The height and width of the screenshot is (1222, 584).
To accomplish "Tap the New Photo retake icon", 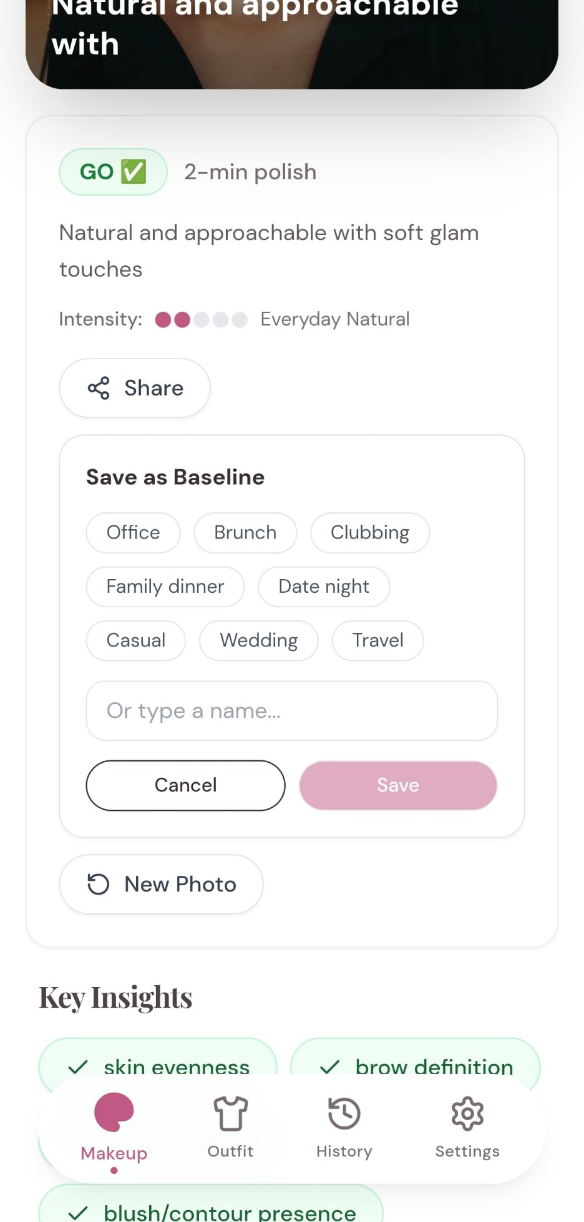I will pos(99,884).
